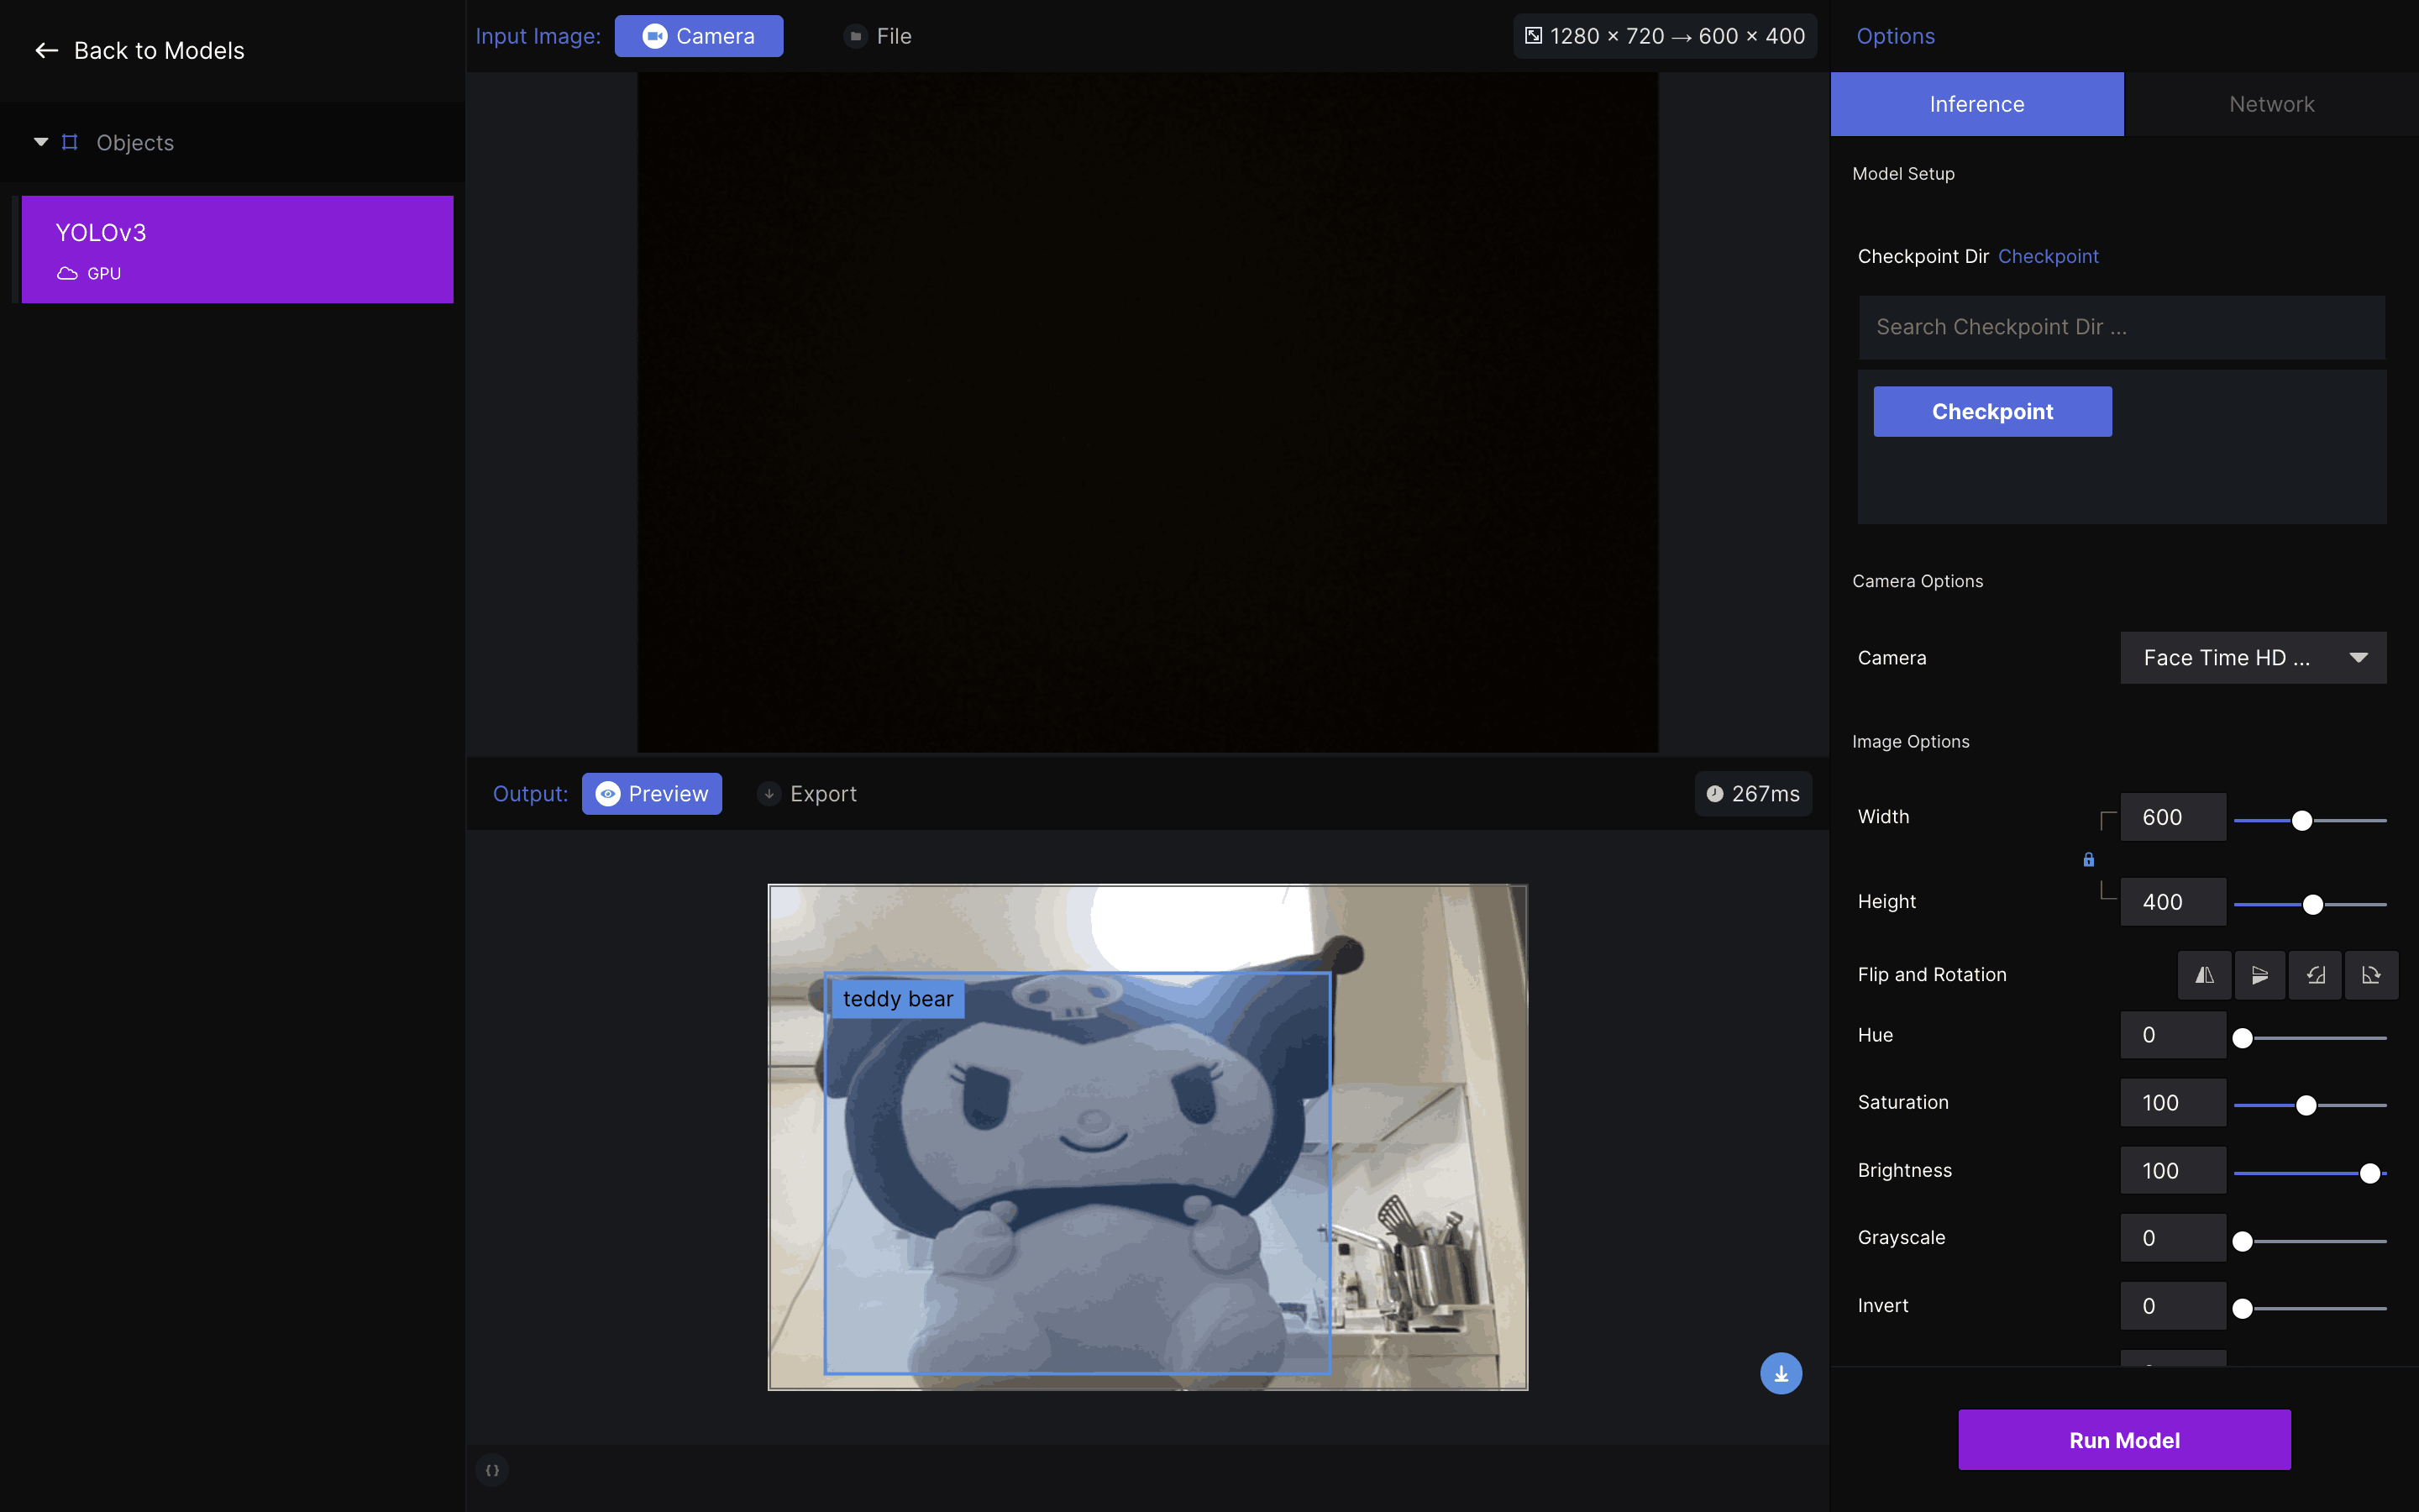Select Camera as input image source
The width and height of the screenshot is (2419, 1512).
(699, 36)
